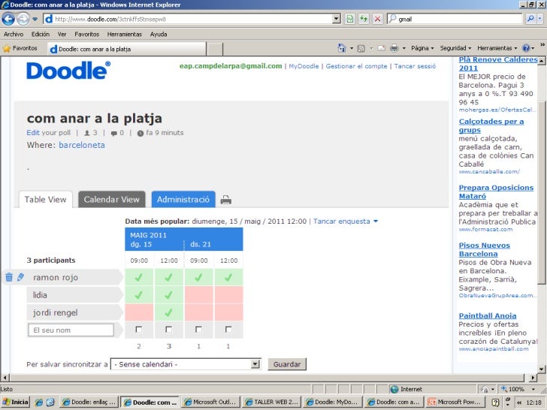Screen dimensions: 547x410
Task: Edit ramon rojo entry with pencil icon
Action: pyautogui.click(x=20, y=277)
